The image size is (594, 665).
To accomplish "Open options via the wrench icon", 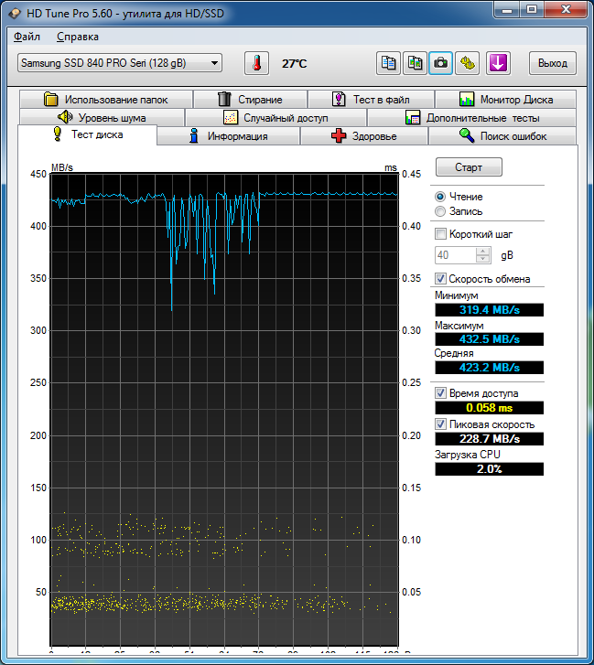I will 468,63.
